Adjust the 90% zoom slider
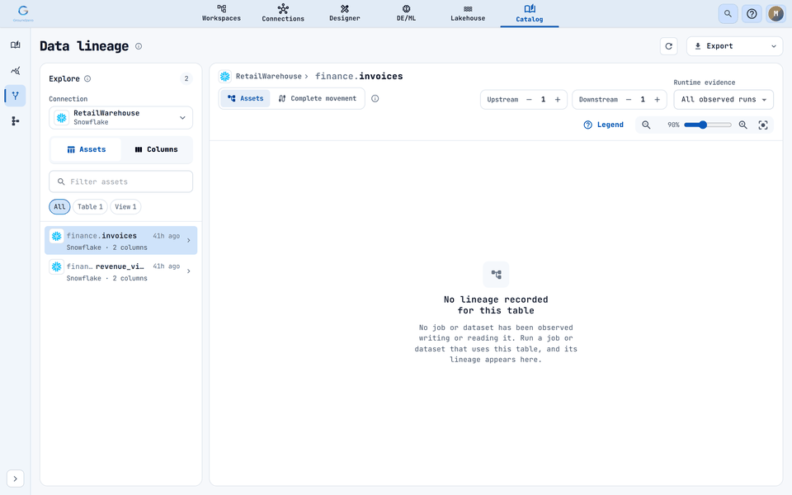The height and width of the screenshot is (495, 792). click(708, 125)
